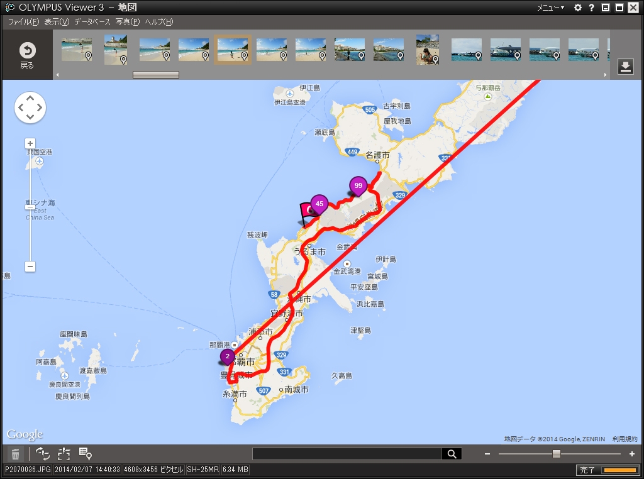The height and width of the screenshot is (479, 644).
Task: Zoom out with the map minus button
Action: 30,267
